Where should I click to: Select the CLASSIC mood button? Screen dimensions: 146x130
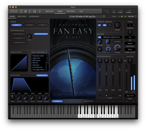tap(29, 25)
